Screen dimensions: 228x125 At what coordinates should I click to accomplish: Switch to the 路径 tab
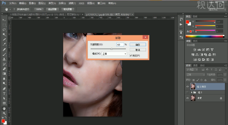202,66
